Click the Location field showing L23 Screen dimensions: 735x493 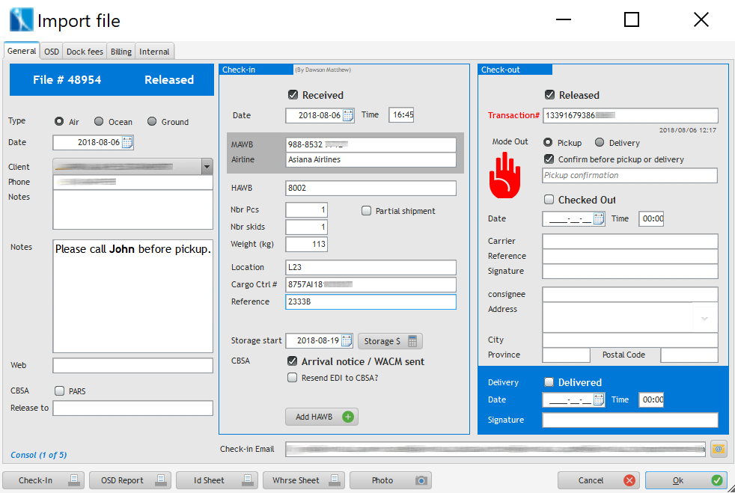(370, 268)
